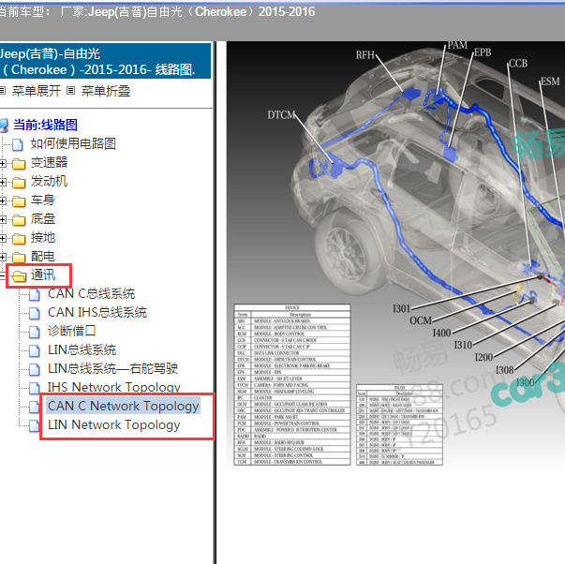Click the I308 connector label
The width and height of the screenshot is (565, 564).
click(504, 370)
